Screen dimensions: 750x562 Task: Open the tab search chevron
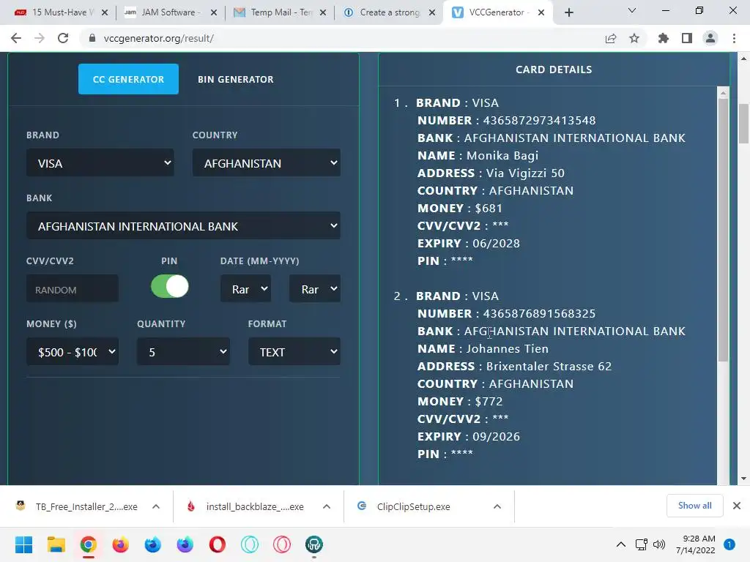point(632,10)
